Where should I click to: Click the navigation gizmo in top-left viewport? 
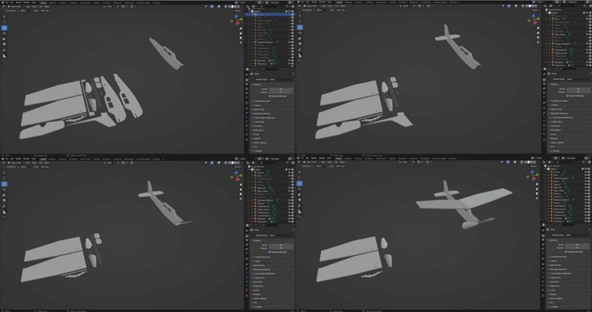[x=235, y=21]
